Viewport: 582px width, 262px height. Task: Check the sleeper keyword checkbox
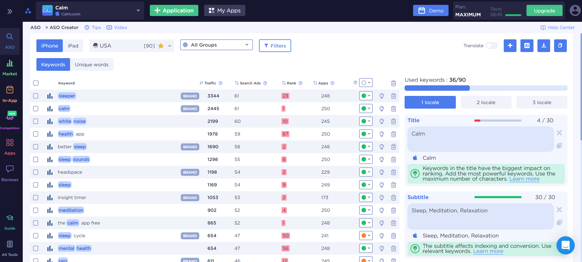pos(36,96)
